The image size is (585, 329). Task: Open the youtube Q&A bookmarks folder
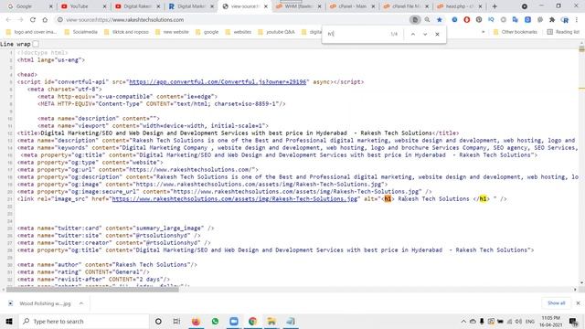click(x=276, y=32)
